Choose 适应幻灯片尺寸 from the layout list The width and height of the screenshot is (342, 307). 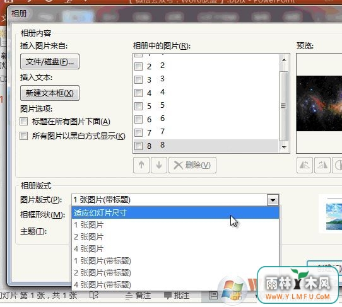175,212
